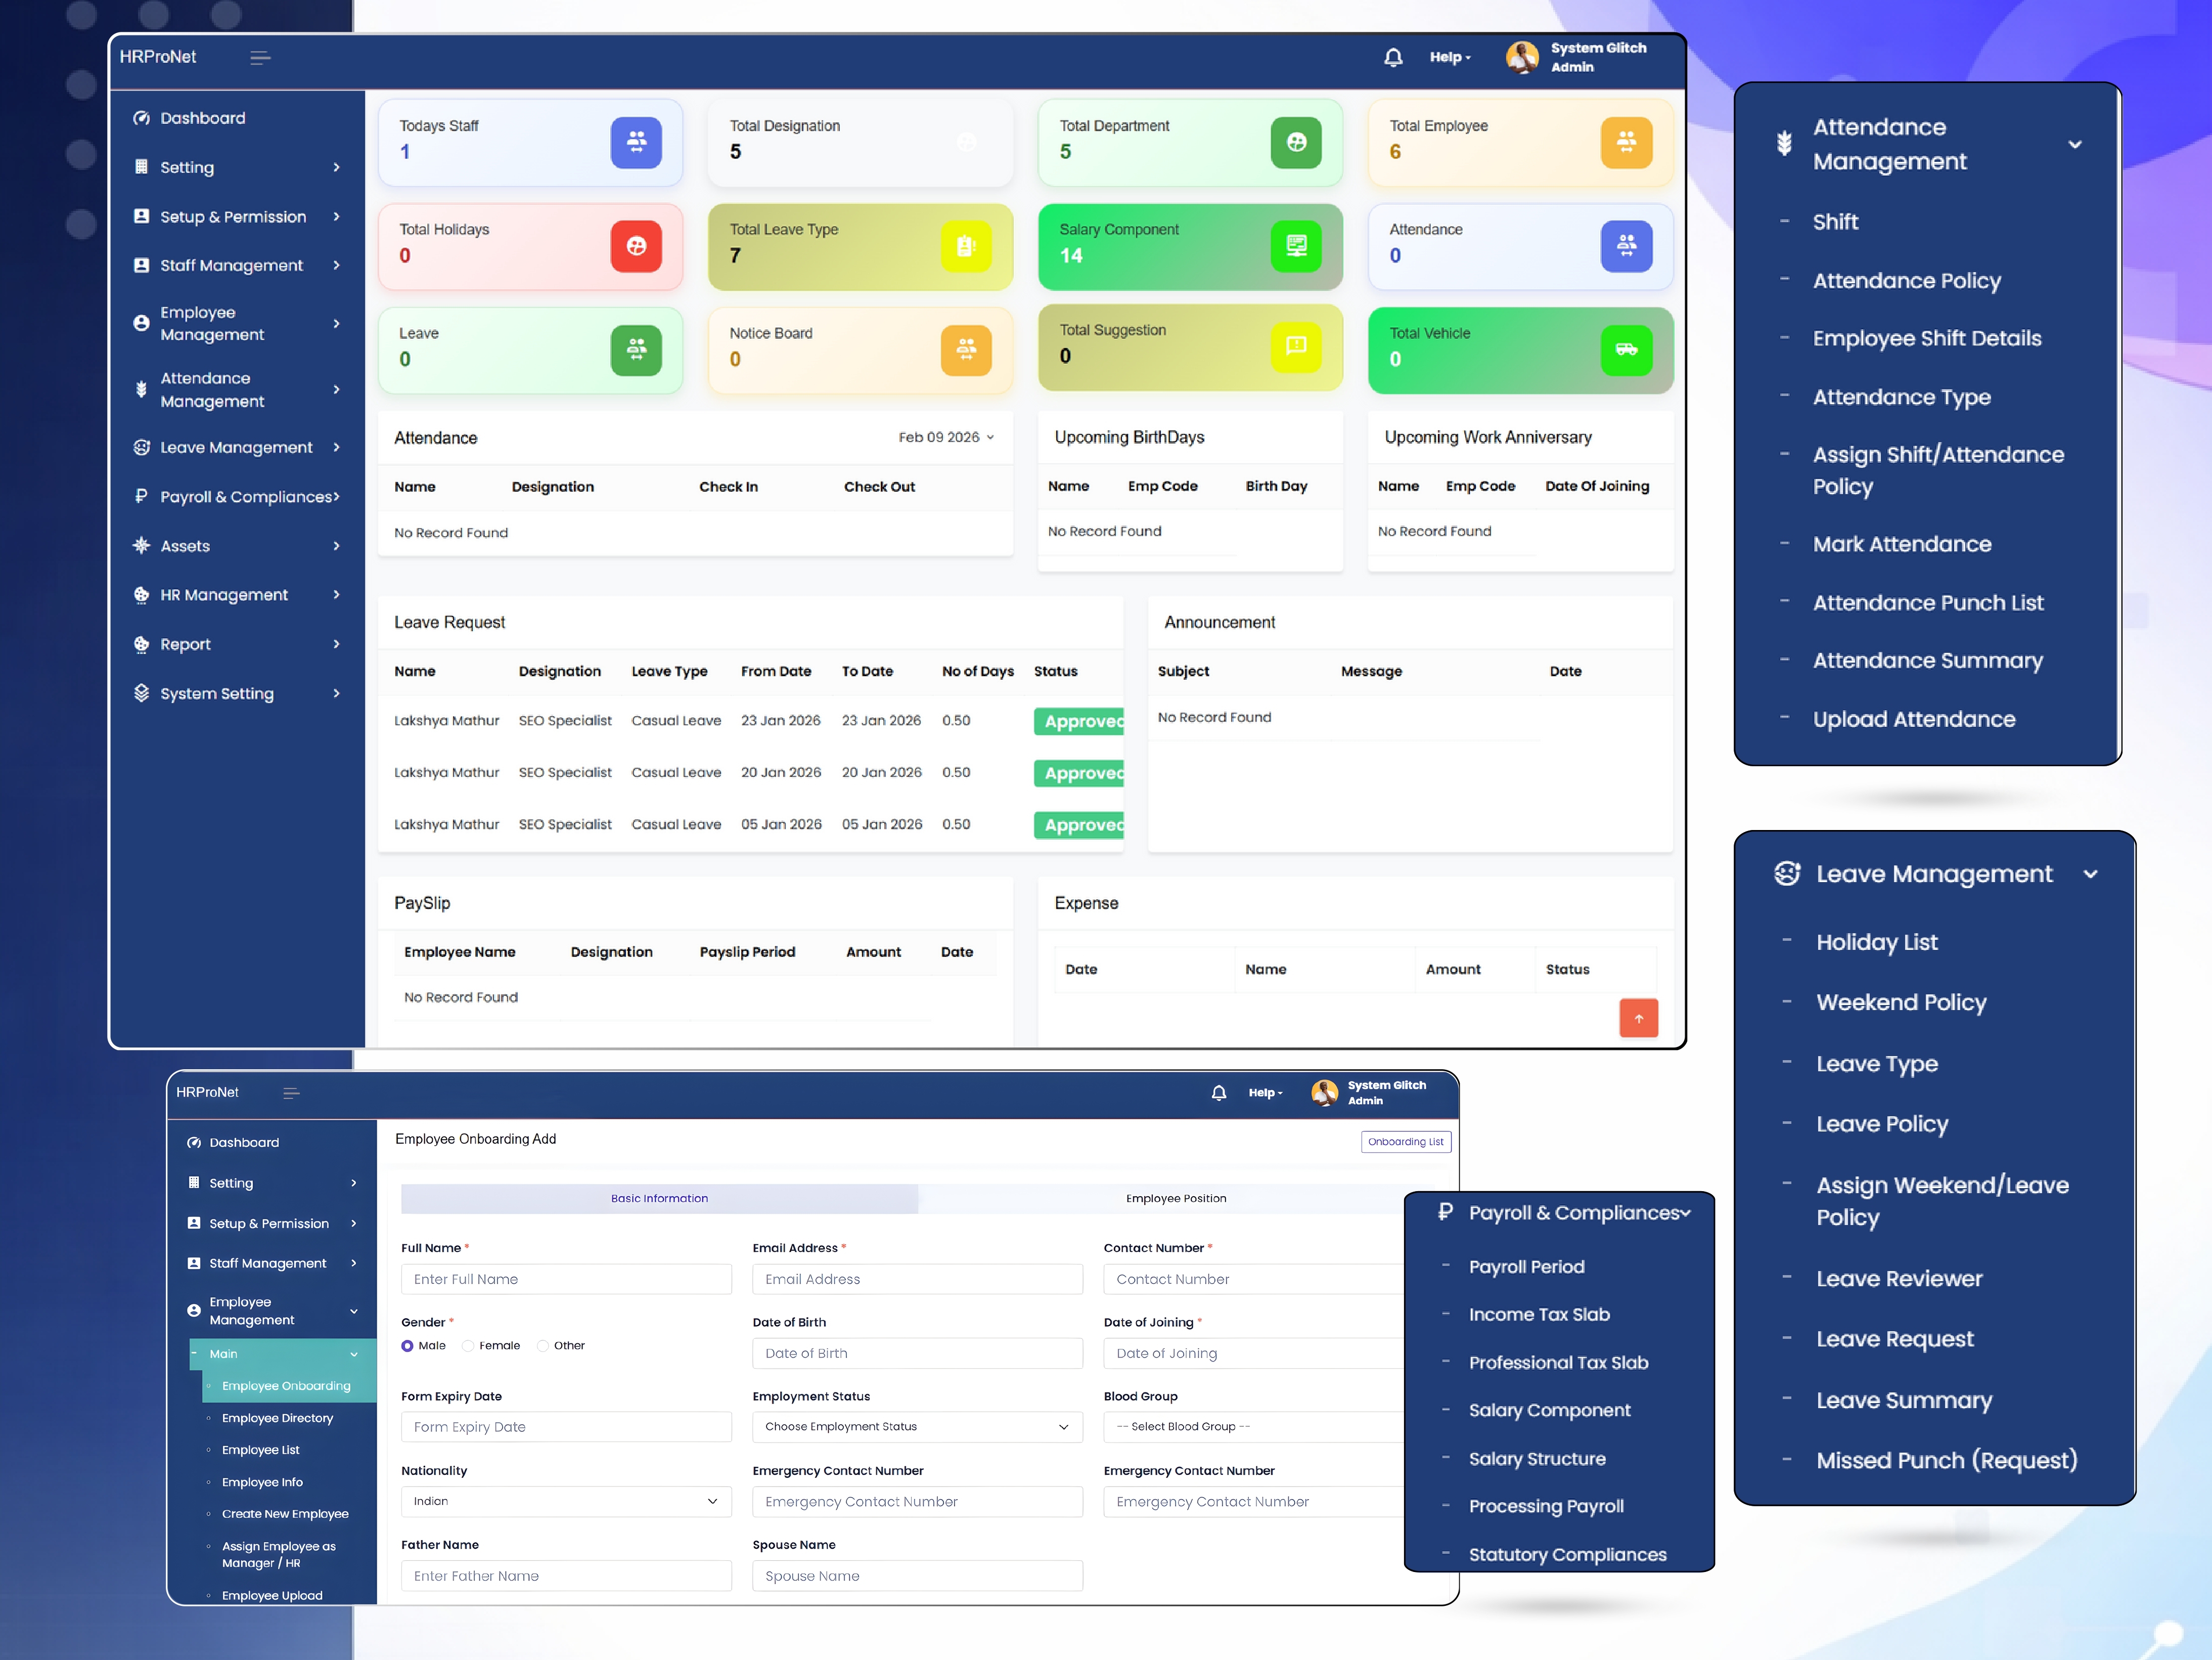This screenshot has height=1660, width=2212.
Task: Click the first green Approved status badge
Action: point(1080,721)
